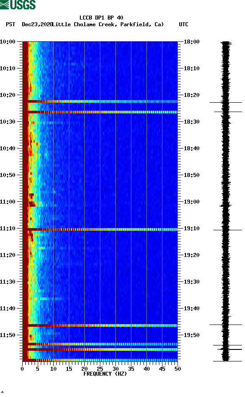Screen dimensions: 245x397
Task: Click the 18:20 UTC time label
Action: pos(192,95)
